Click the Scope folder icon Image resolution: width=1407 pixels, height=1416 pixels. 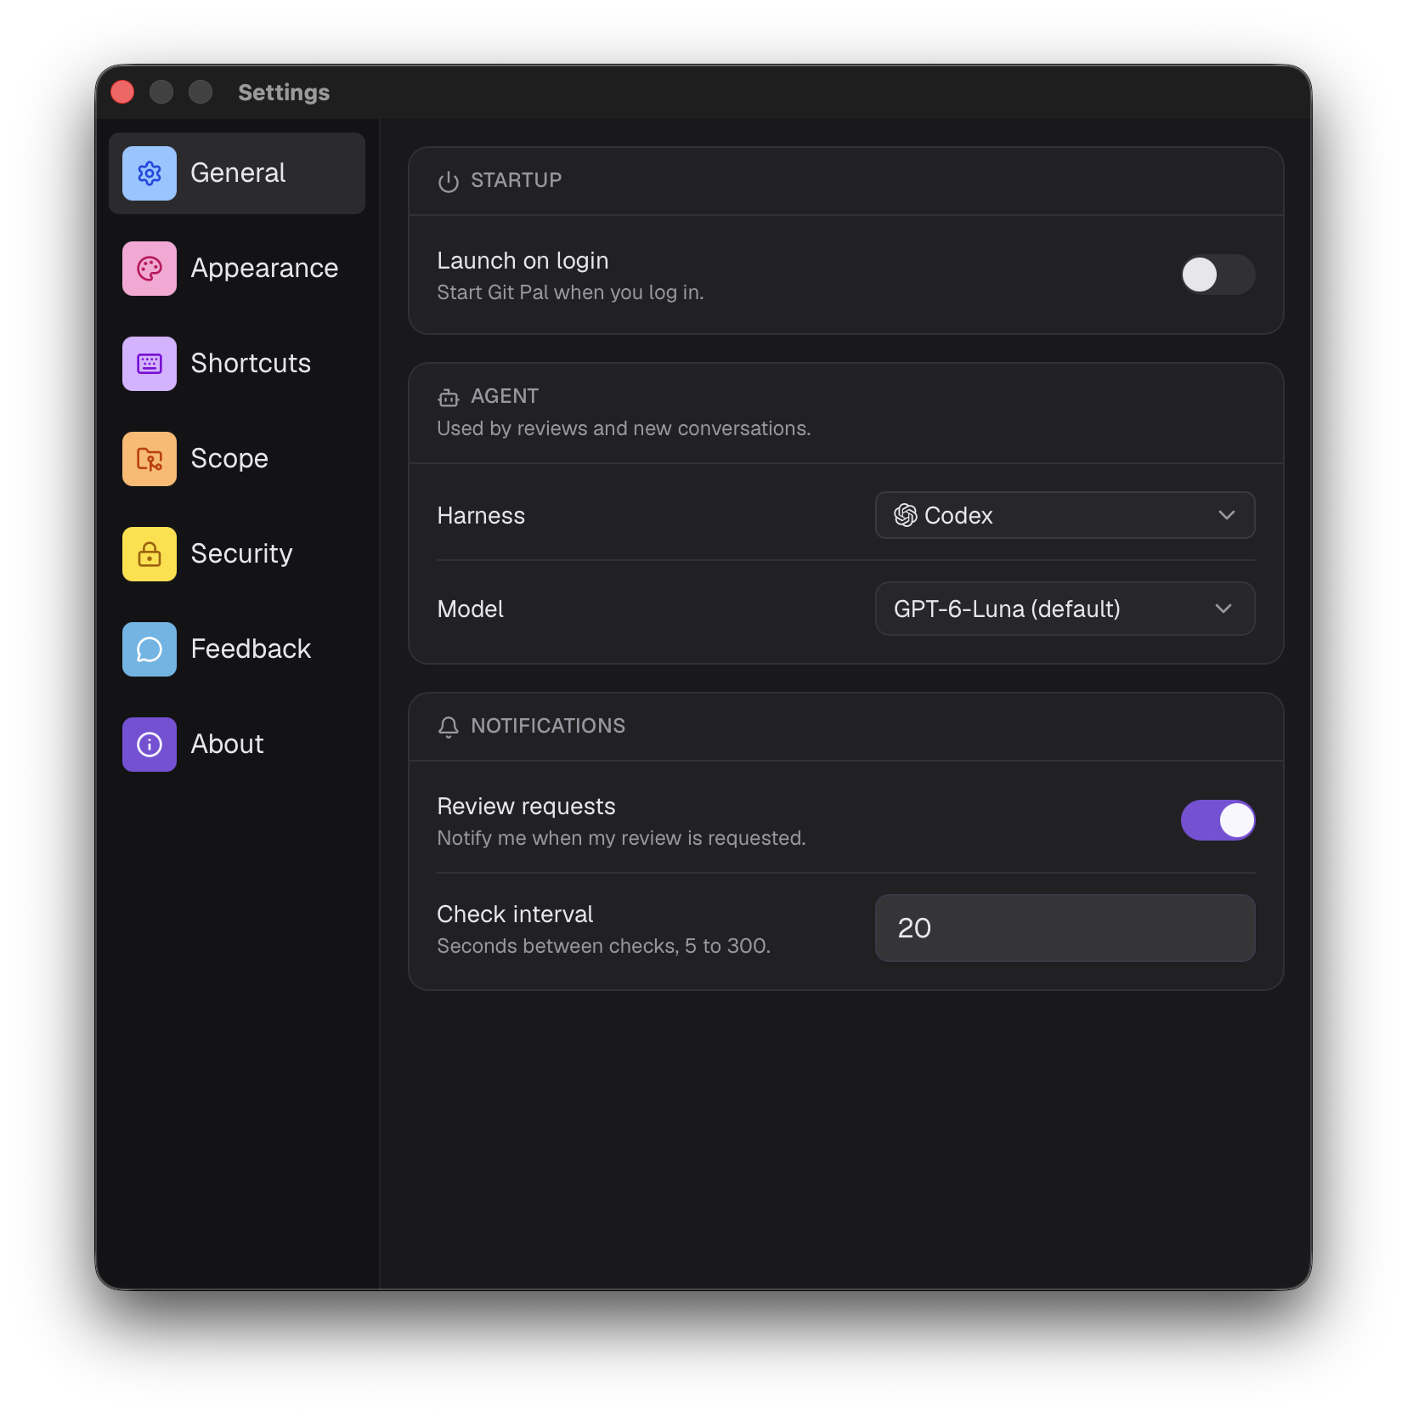(x=150, y=459)
